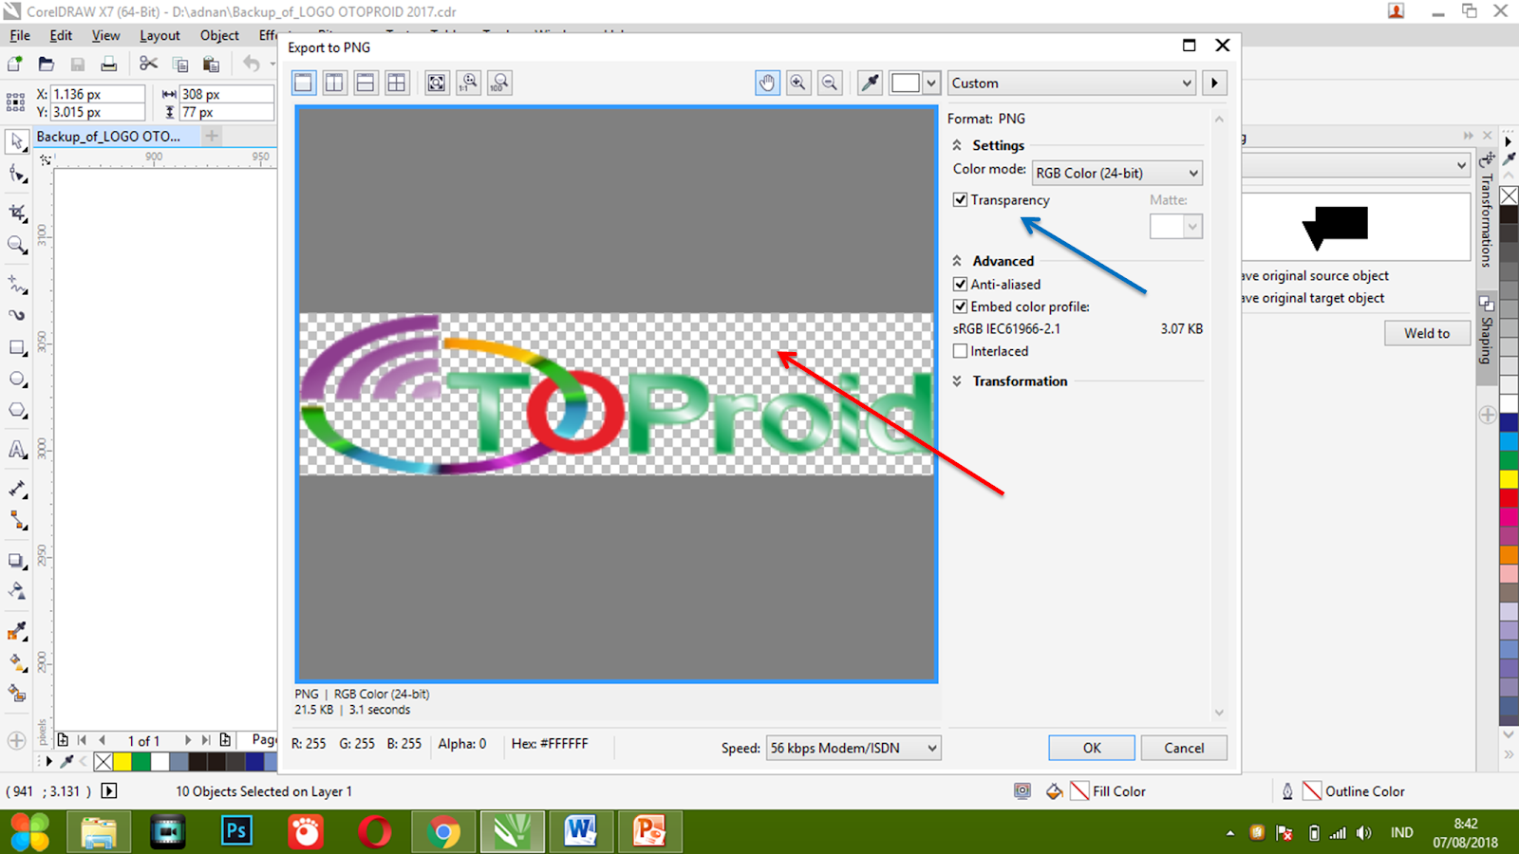Switch to two vertical previews layout
The image size is (1519, 854).
point(334,83)
